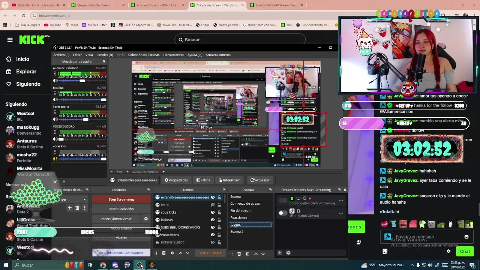Image resolution: width=480 pixels, height=270 pixels.
Task: Toggle lock on voces btorix source
Action: [219, 235]
